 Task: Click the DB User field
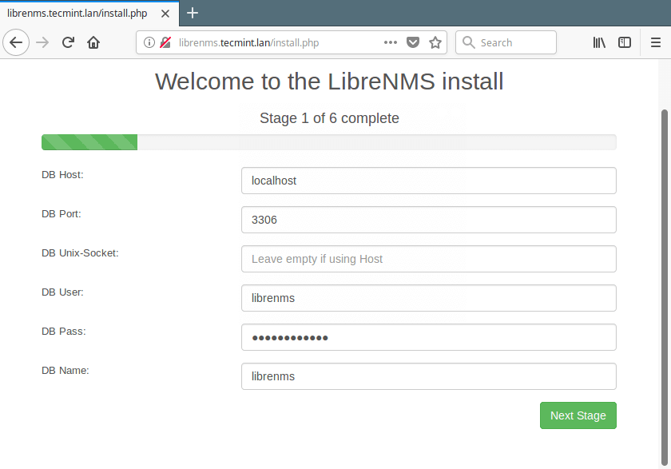(429, 298)
